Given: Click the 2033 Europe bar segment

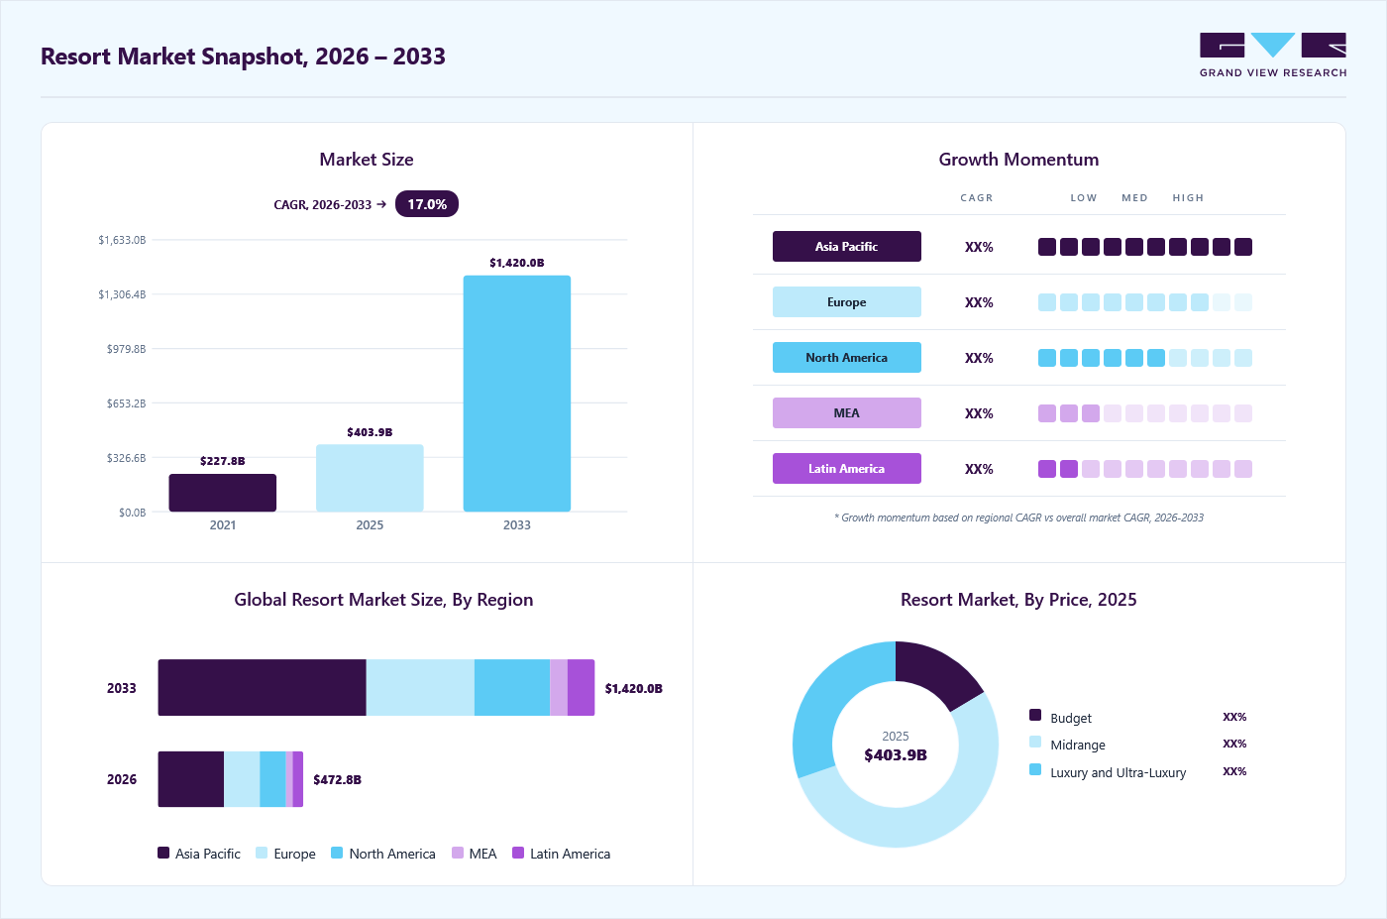Looking at the screenshot, I should click(420, 688).
